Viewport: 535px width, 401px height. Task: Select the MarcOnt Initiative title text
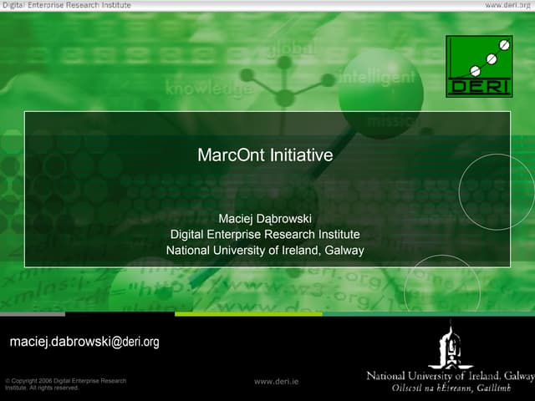(265, 155)
